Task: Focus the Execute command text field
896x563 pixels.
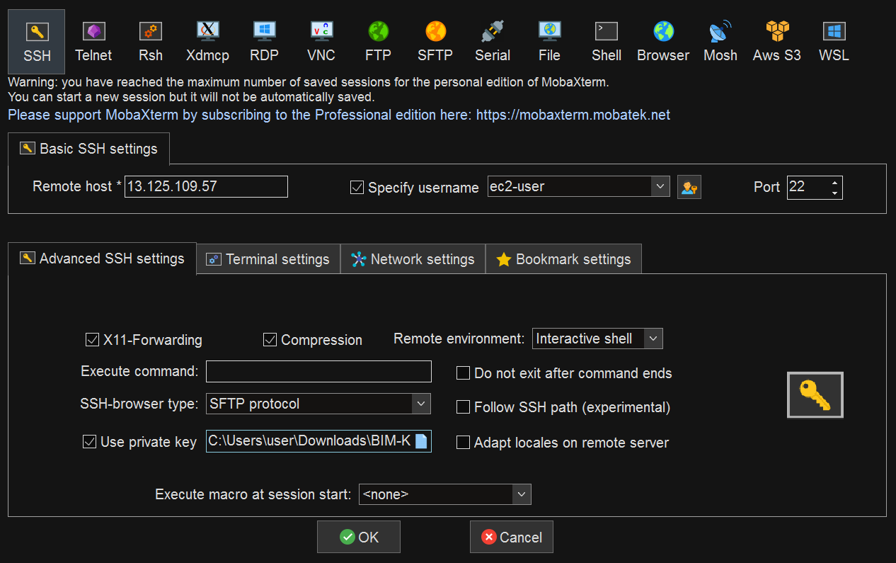Action: tap(318, 371)
